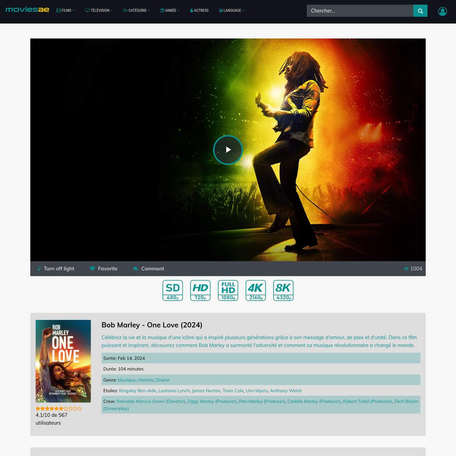Open Lashana Lynch actor page
The height and width of the screenshot is (456, 456).
[174, 391]
